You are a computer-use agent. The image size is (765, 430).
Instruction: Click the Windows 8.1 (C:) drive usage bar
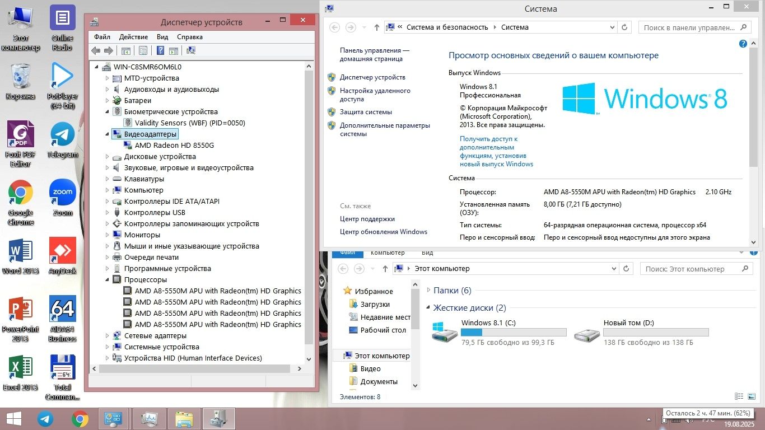514,333
